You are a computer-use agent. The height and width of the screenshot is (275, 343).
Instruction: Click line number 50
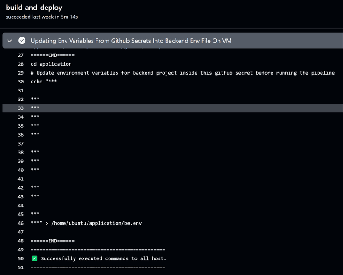[21, 258]
